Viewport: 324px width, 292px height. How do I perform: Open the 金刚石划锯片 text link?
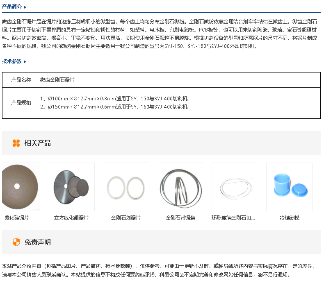coord(126,218)
